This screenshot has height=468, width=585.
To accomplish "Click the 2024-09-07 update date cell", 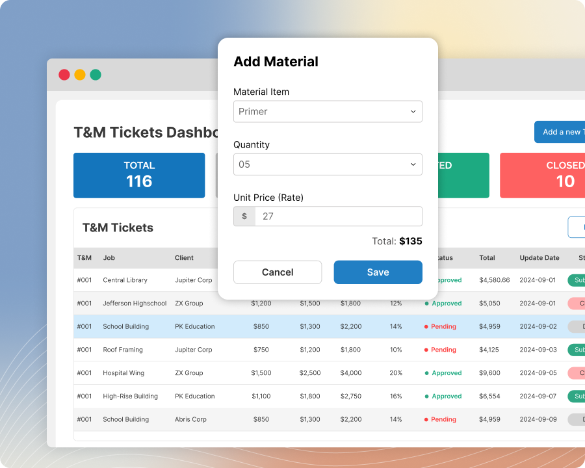I will pyautogui.click(x=538, y=396).
